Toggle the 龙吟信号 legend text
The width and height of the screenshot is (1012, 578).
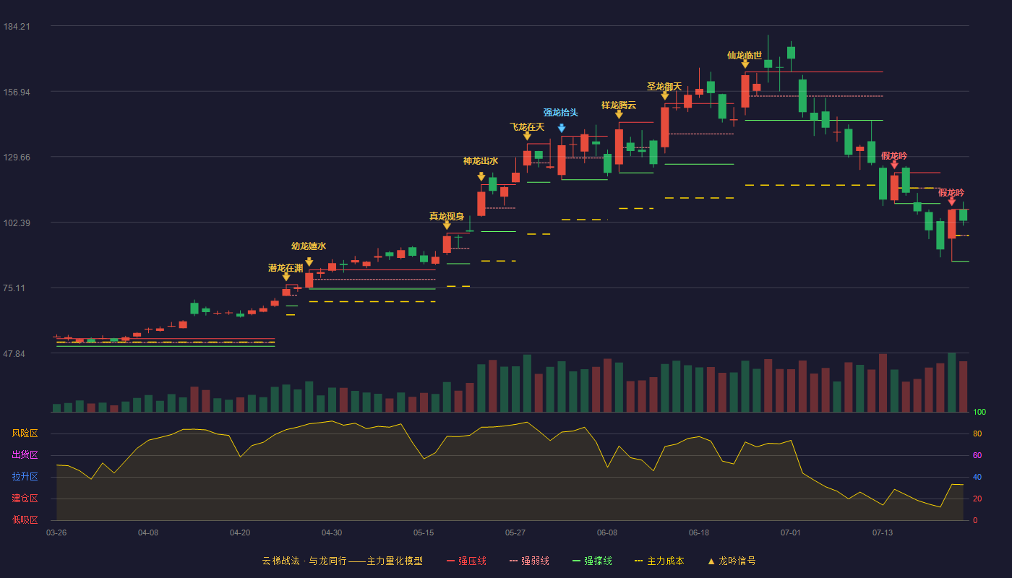(737, 561)
